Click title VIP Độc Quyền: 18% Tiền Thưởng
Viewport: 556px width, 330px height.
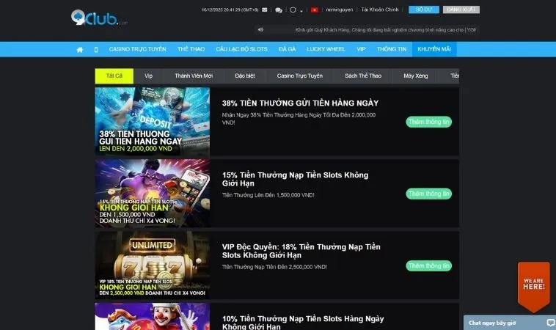(301, 251)
